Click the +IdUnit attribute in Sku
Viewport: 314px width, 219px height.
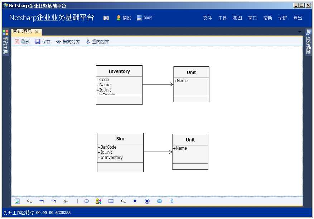click(x=105, y=152)
